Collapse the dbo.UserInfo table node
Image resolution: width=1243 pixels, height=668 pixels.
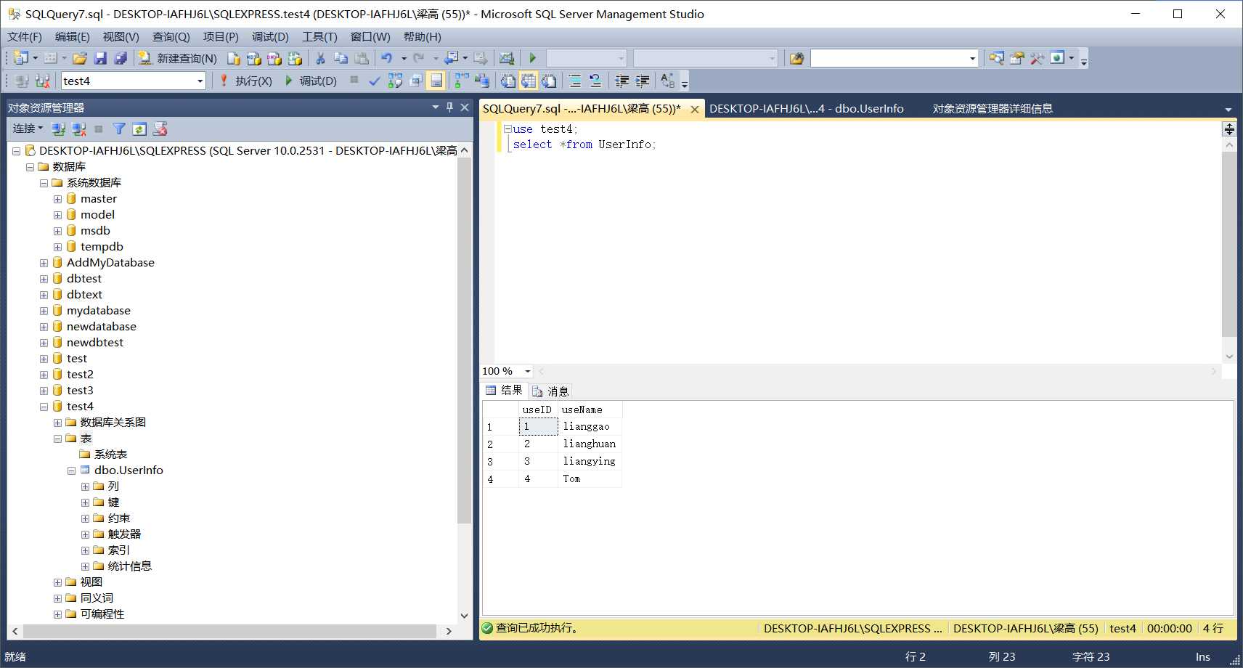(x=71, y=471)
